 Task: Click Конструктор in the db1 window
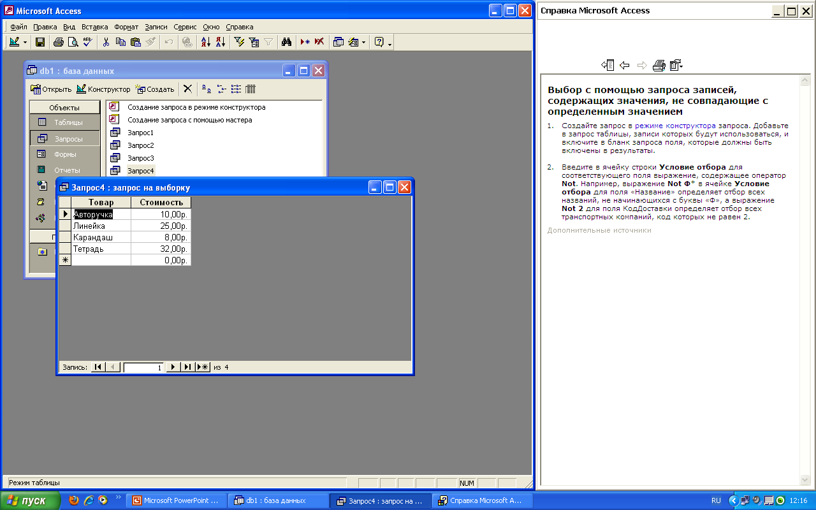tap(103, 89)
